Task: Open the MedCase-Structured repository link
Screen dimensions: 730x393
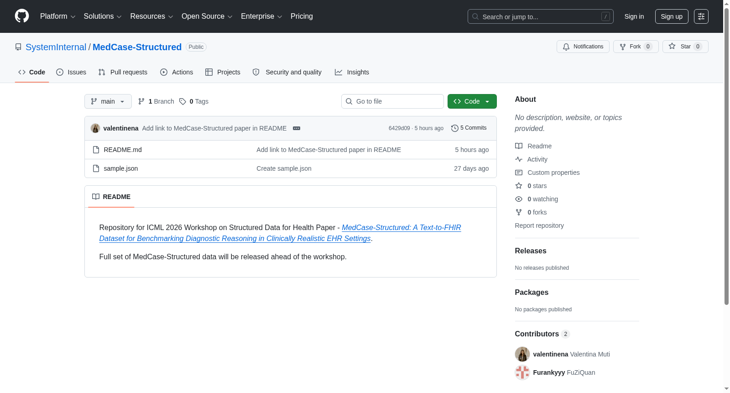Action: point(137,47)
